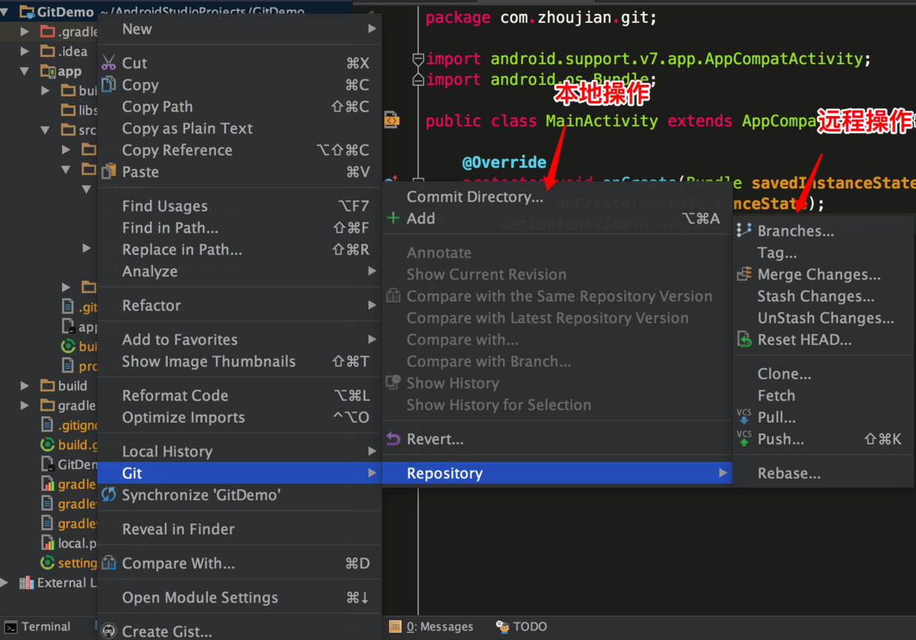Click the VCS Push arrow icon

[x=744, y=439]
